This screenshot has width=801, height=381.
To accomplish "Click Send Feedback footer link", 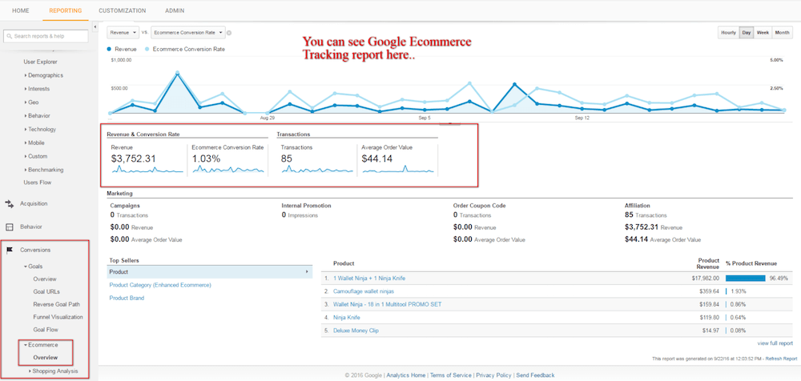I will (535, 375).
